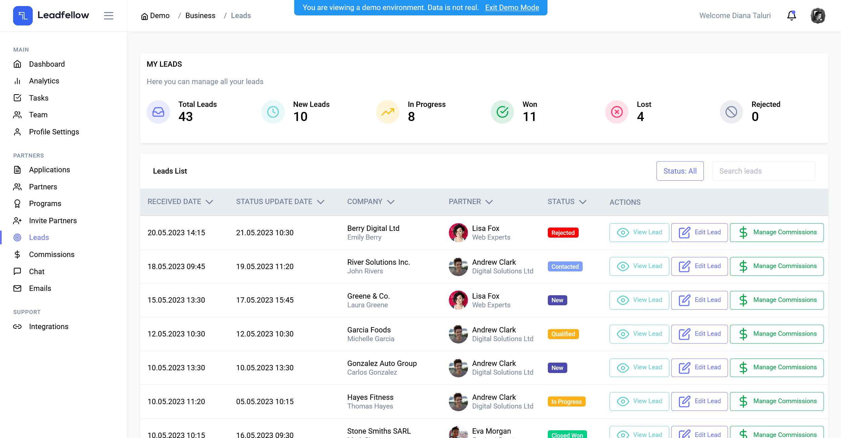Edit the Garcia Foods lead
This screenshot has height=438, width=841.
pos(699,334)
